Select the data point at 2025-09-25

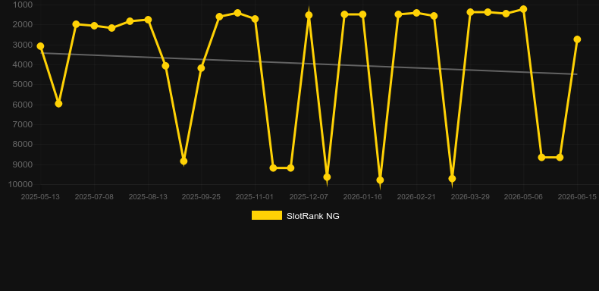pyautogui.click(x=201, y=68)
